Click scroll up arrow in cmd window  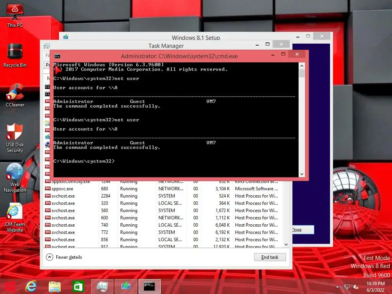[302, 66]
